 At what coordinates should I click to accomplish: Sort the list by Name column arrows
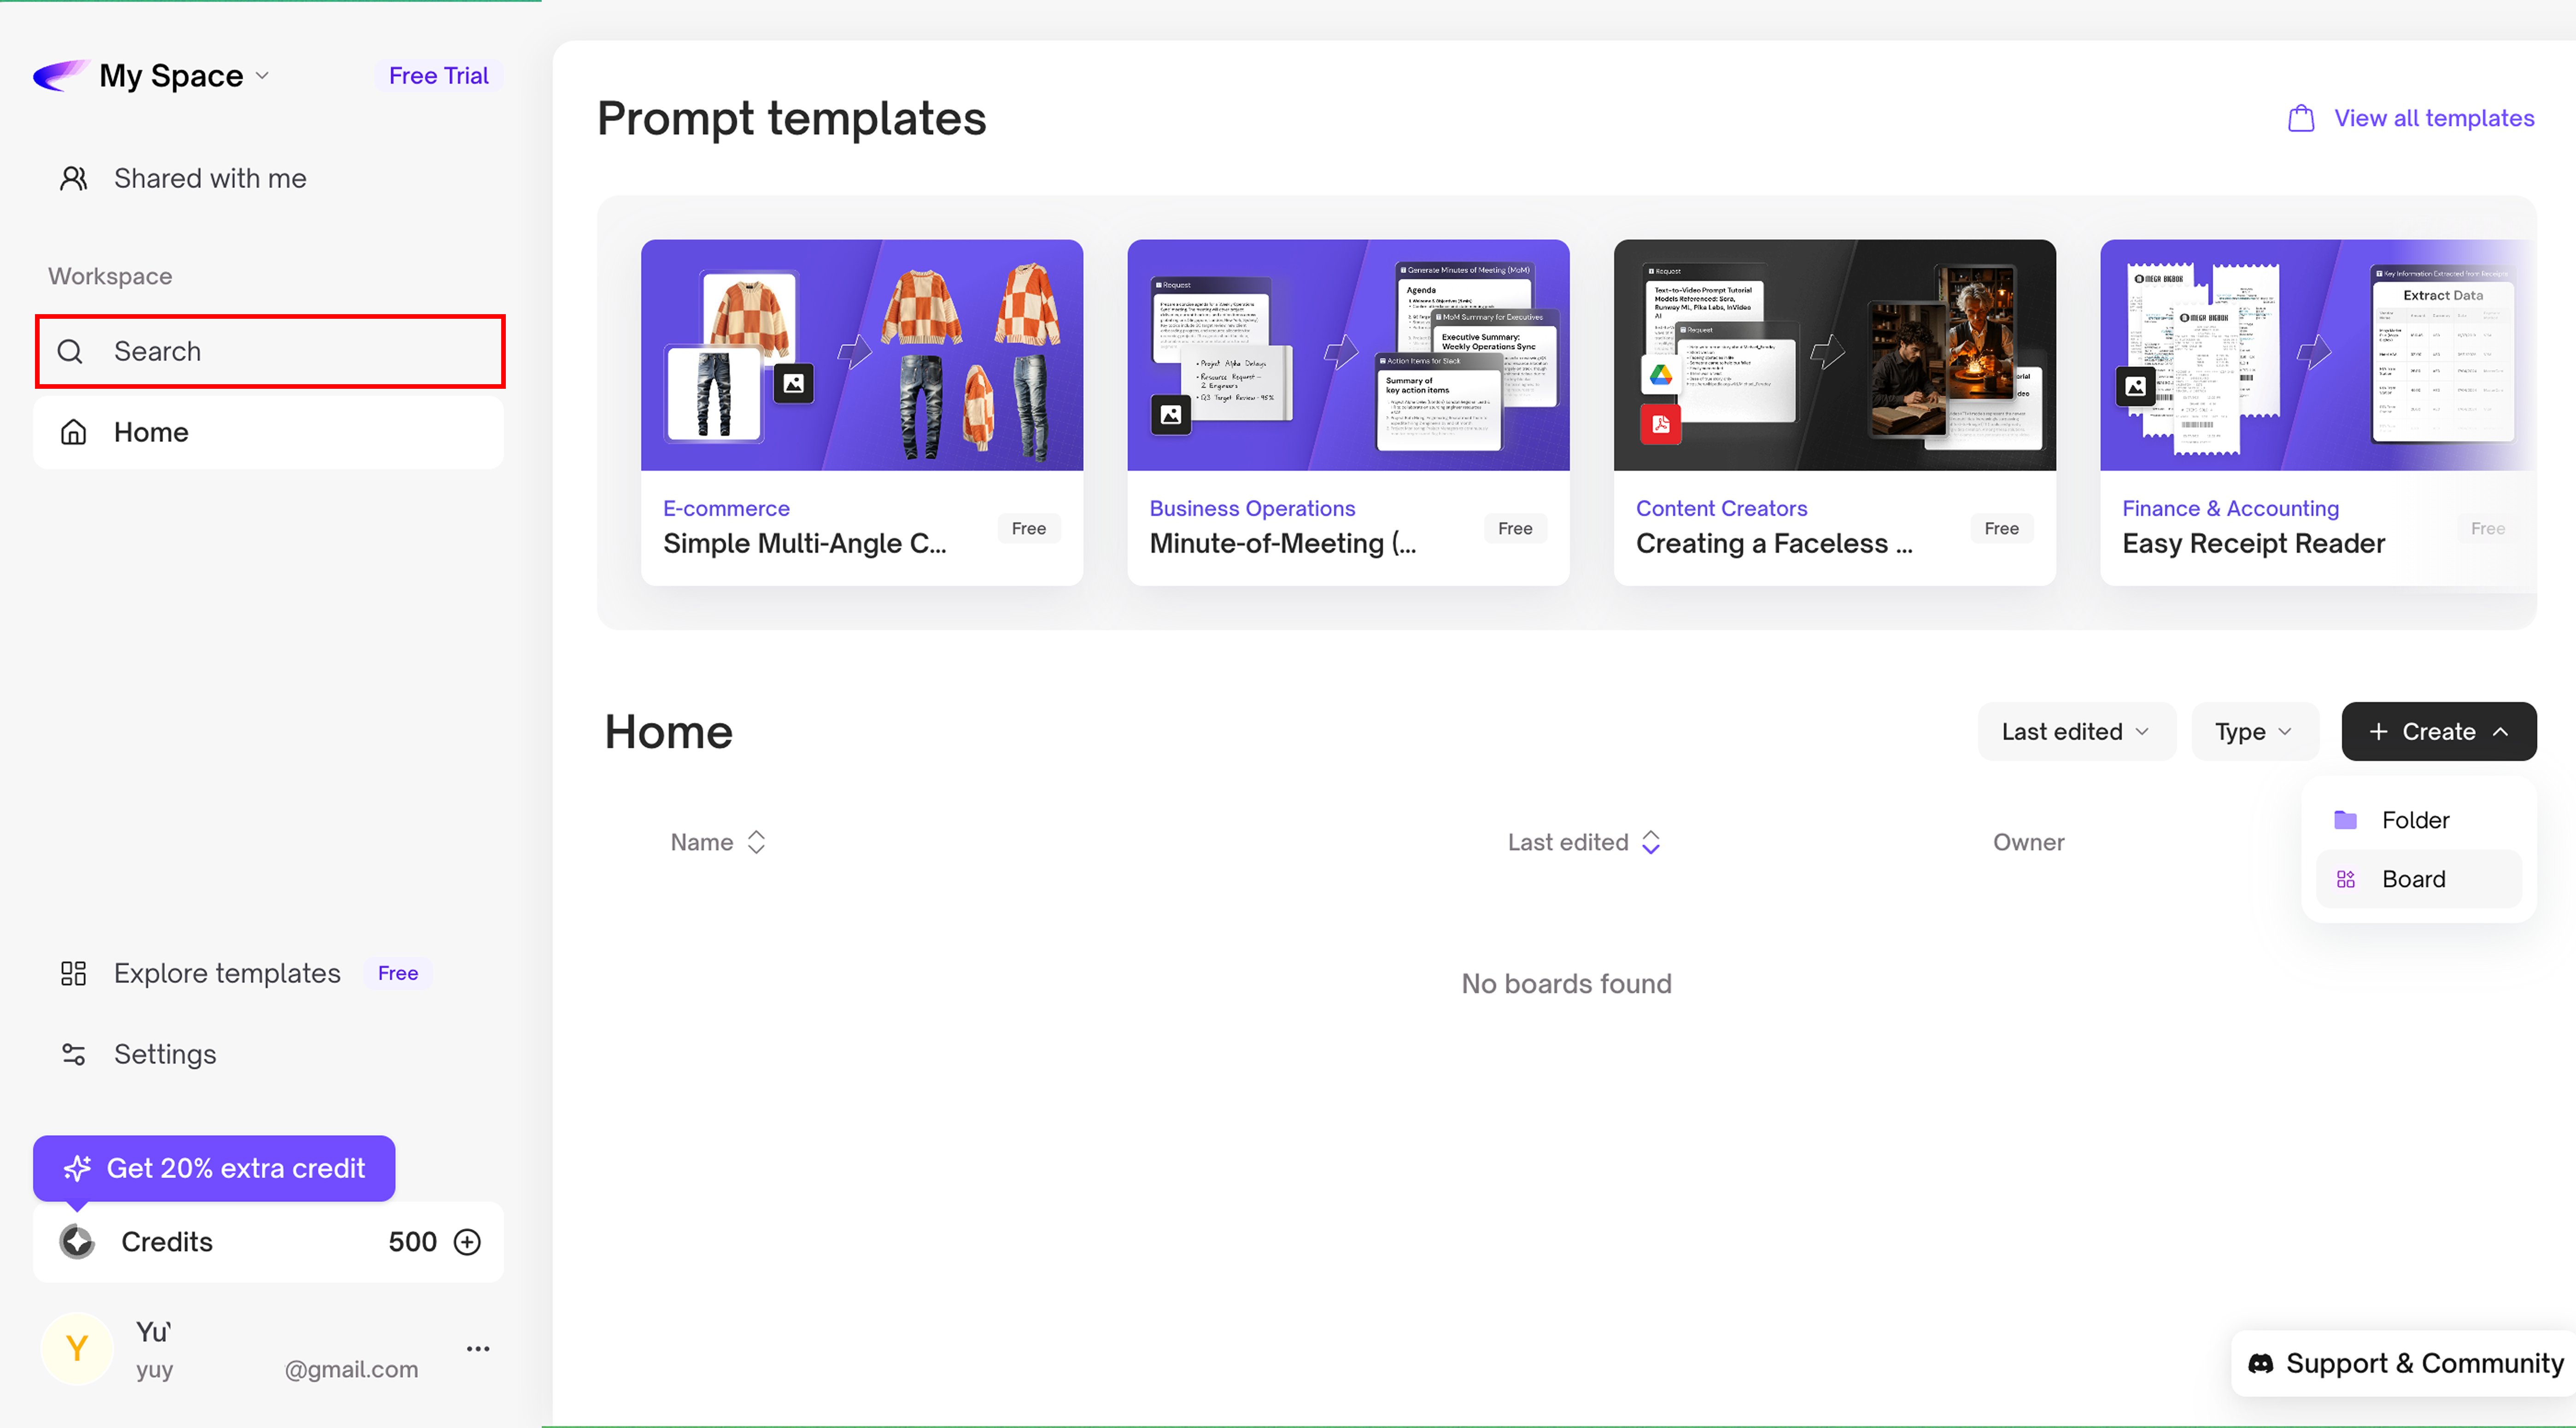point(756,842)
